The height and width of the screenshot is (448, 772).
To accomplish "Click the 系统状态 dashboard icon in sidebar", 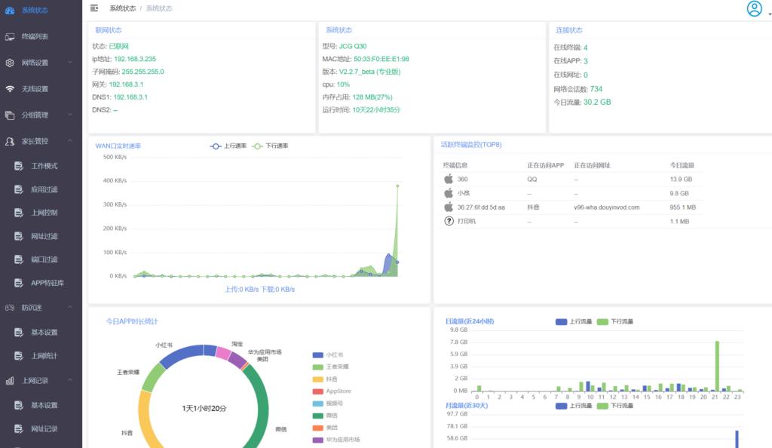I will click(10, 10).
